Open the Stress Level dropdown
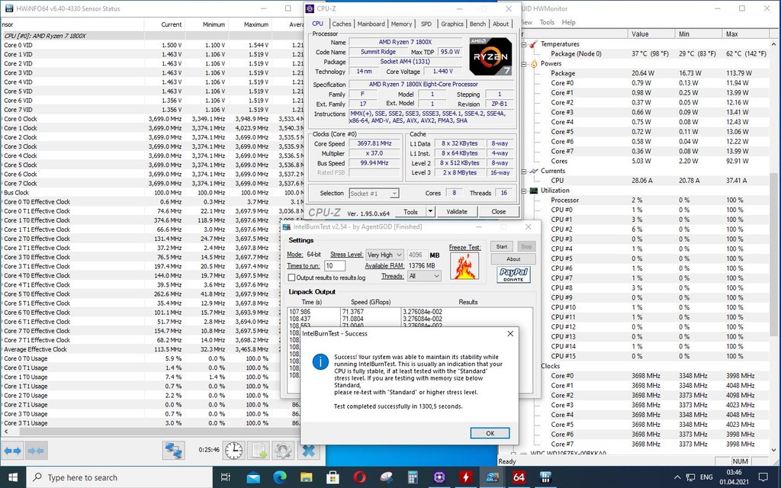 (x=384, y=255)
